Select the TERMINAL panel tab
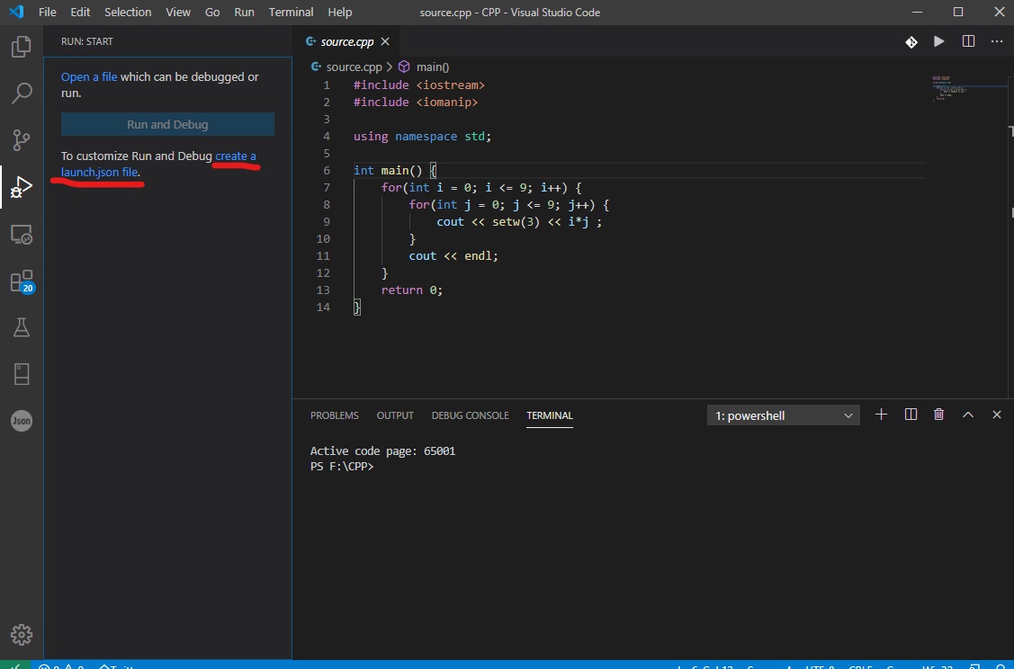Image resolution: width=1014 pixels, height=669 pixels. (550, 415)
